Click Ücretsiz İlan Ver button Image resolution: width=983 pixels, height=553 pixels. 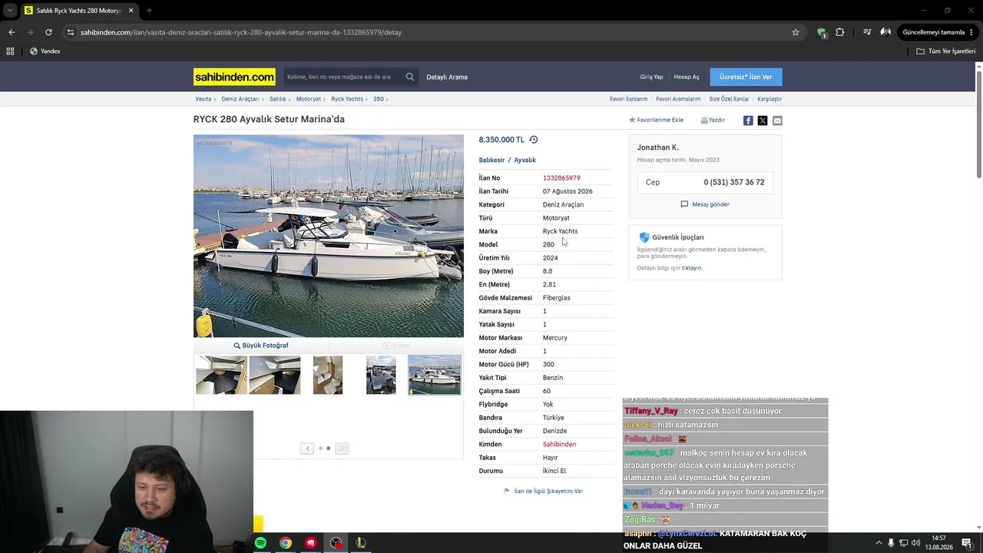tap(746, 77)
